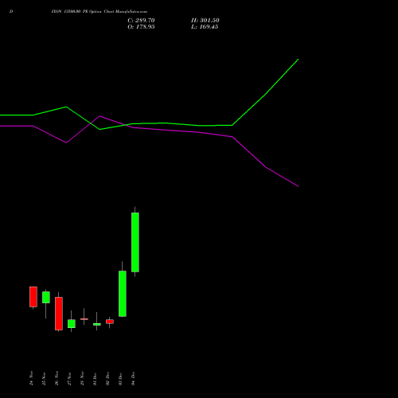
Task: Click the open value O: 178.95
Action: click(141, 27)
